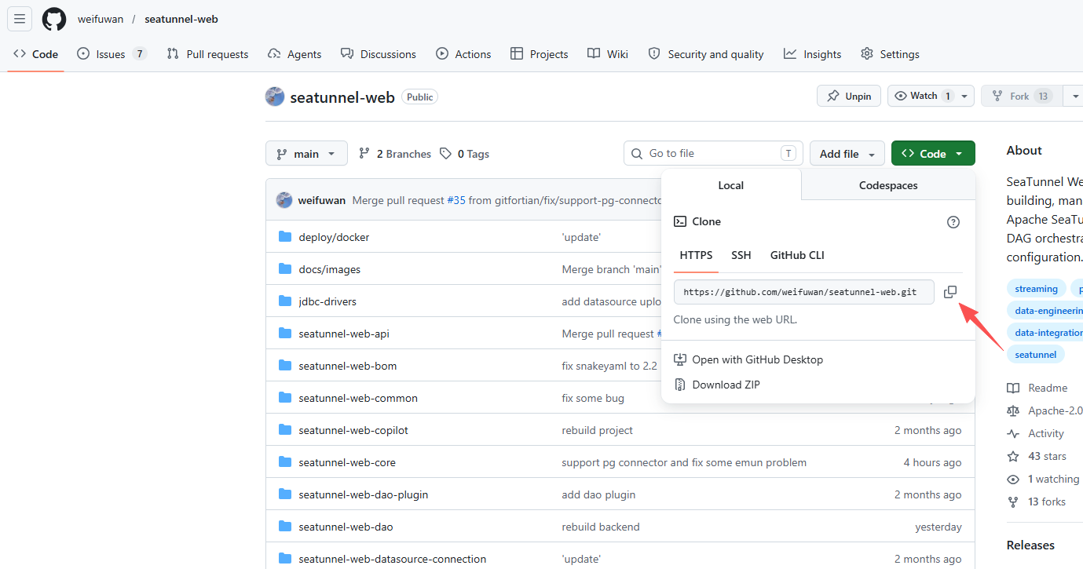Select the SSH clone option
The height and width of the screenshot is (569, 1083).
point(741,255)
